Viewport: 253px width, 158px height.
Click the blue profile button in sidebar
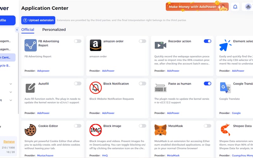click(7, 20)
